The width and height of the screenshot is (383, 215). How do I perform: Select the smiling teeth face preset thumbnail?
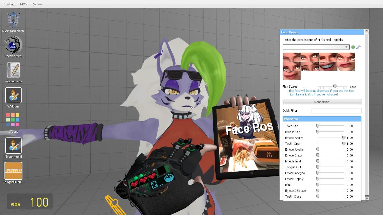pos(328,66)
